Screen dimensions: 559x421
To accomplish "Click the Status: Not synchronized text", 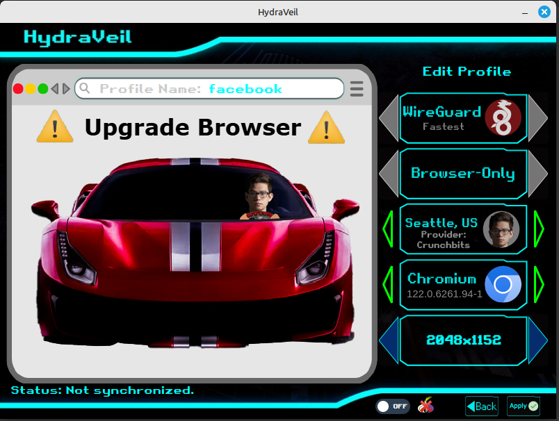I will pos(102,390).
